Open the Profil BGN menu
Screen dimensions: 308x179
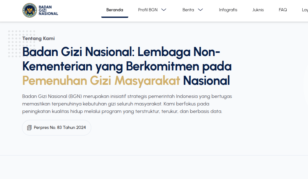[x=148, y=10]
